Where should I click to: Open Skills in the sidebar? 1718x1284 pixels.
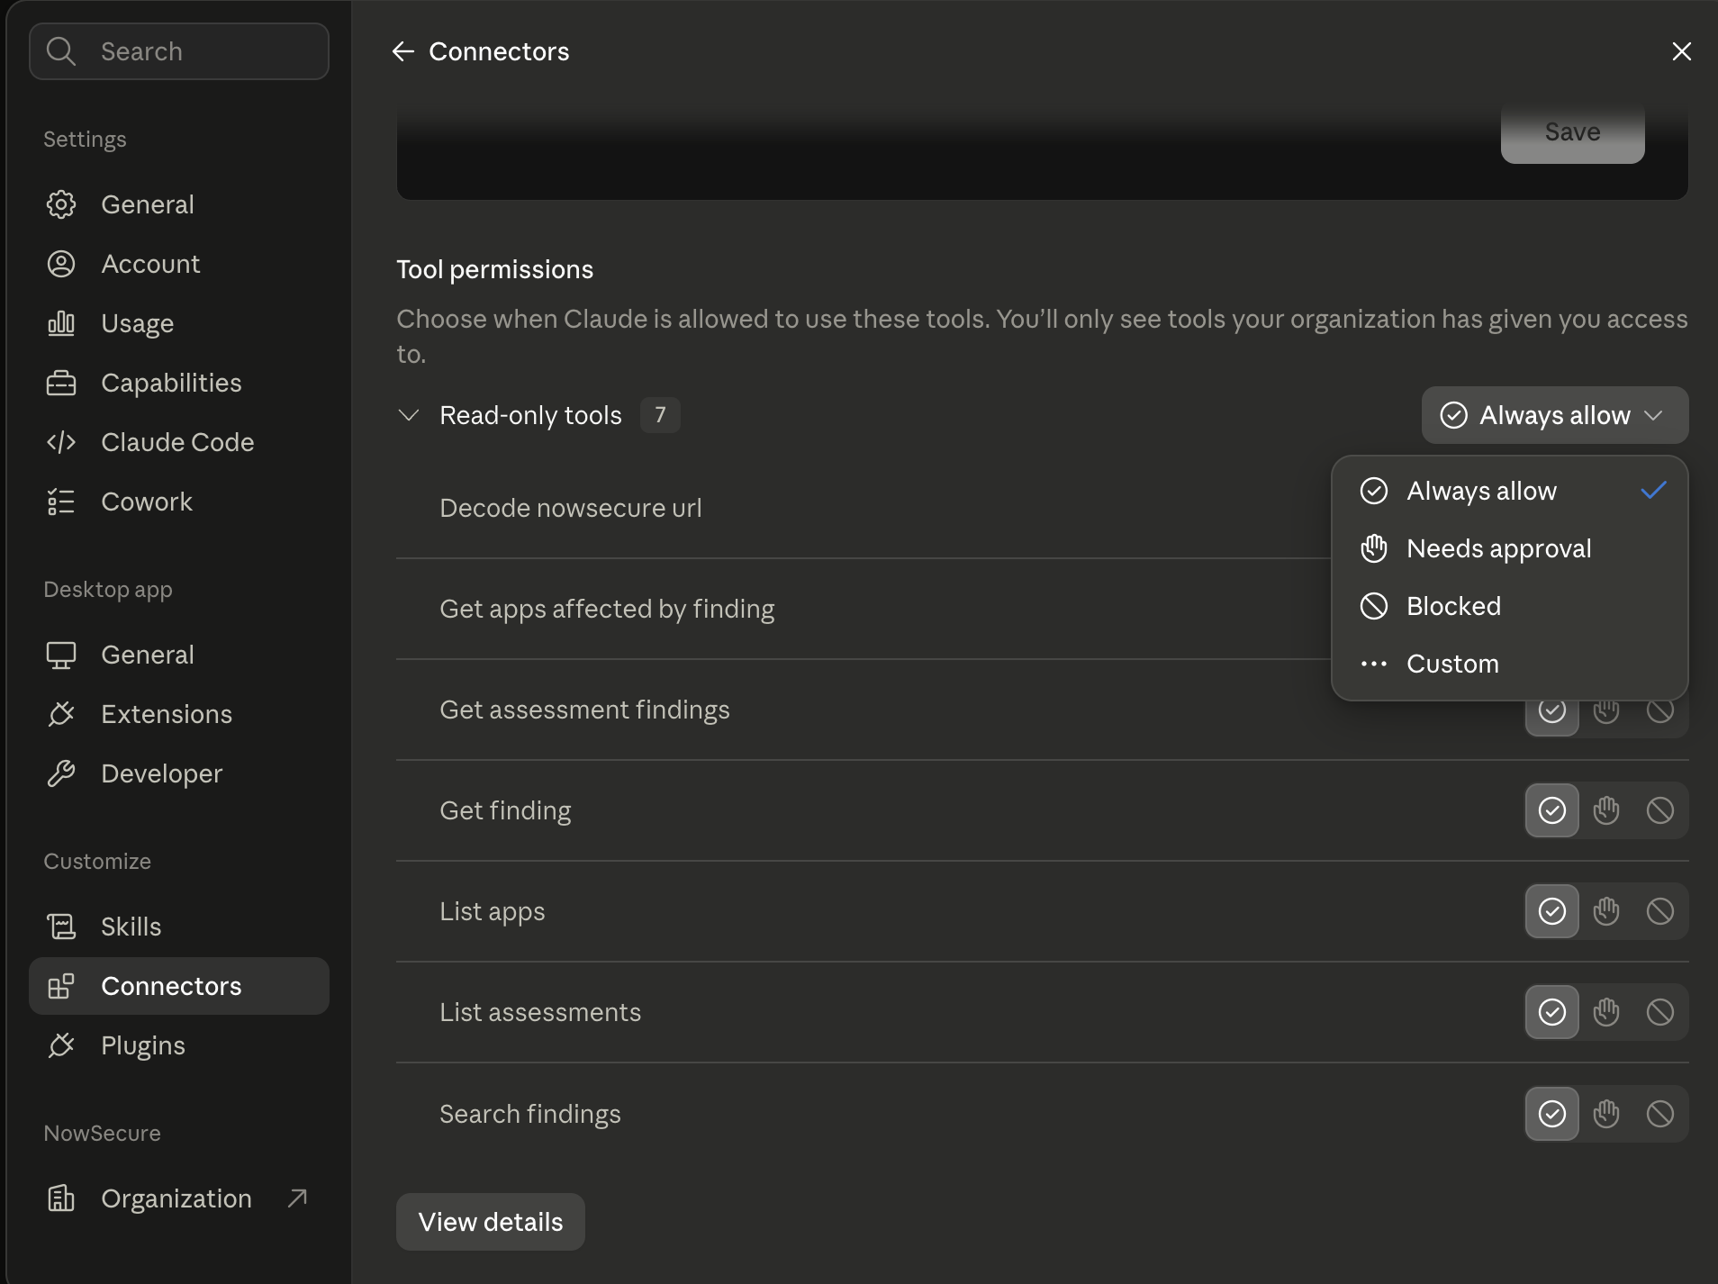tap(178, 927)
